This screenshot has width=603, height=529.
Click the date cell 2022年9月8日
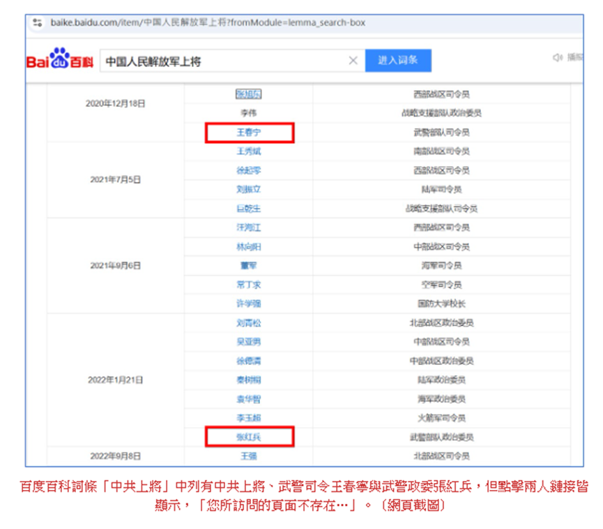click(115, 456)
